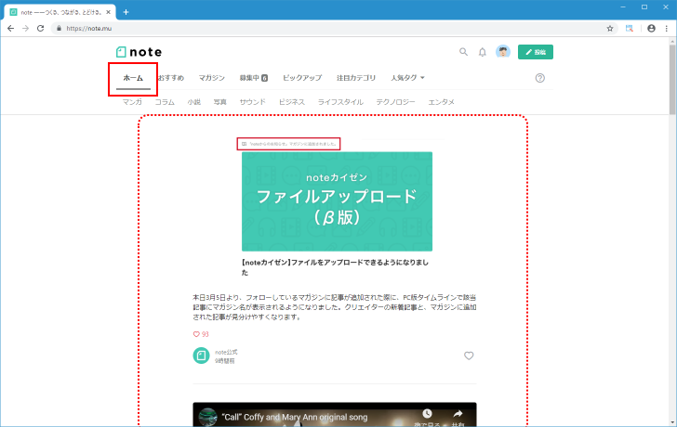
Task: Open the notifications bell
Action: 483,52
